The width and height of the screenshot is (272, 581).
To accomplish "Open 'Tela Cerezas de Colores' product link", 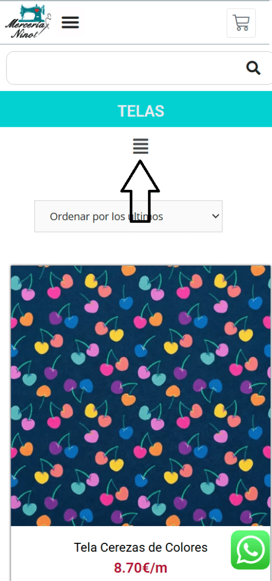I will point(141,547).
